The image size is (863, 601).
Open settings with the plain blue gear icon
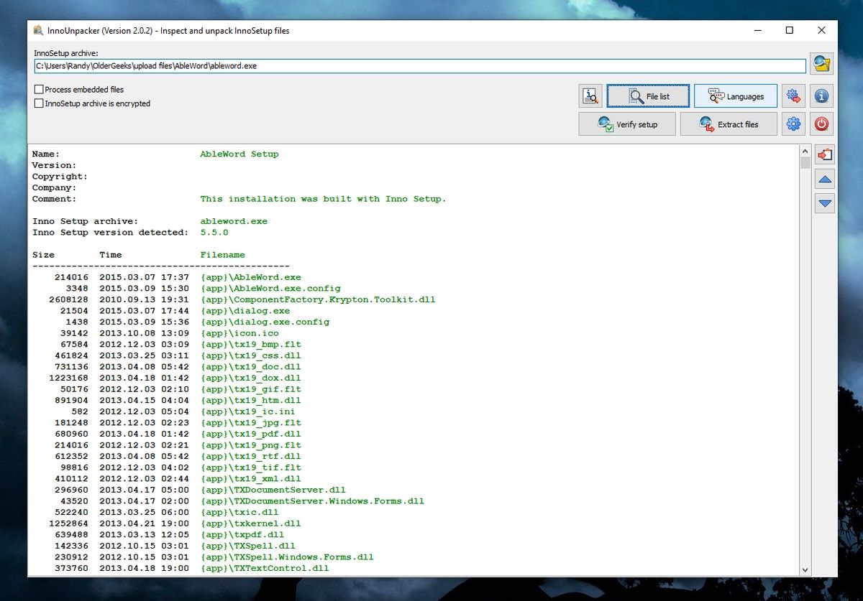click(793, 124)
